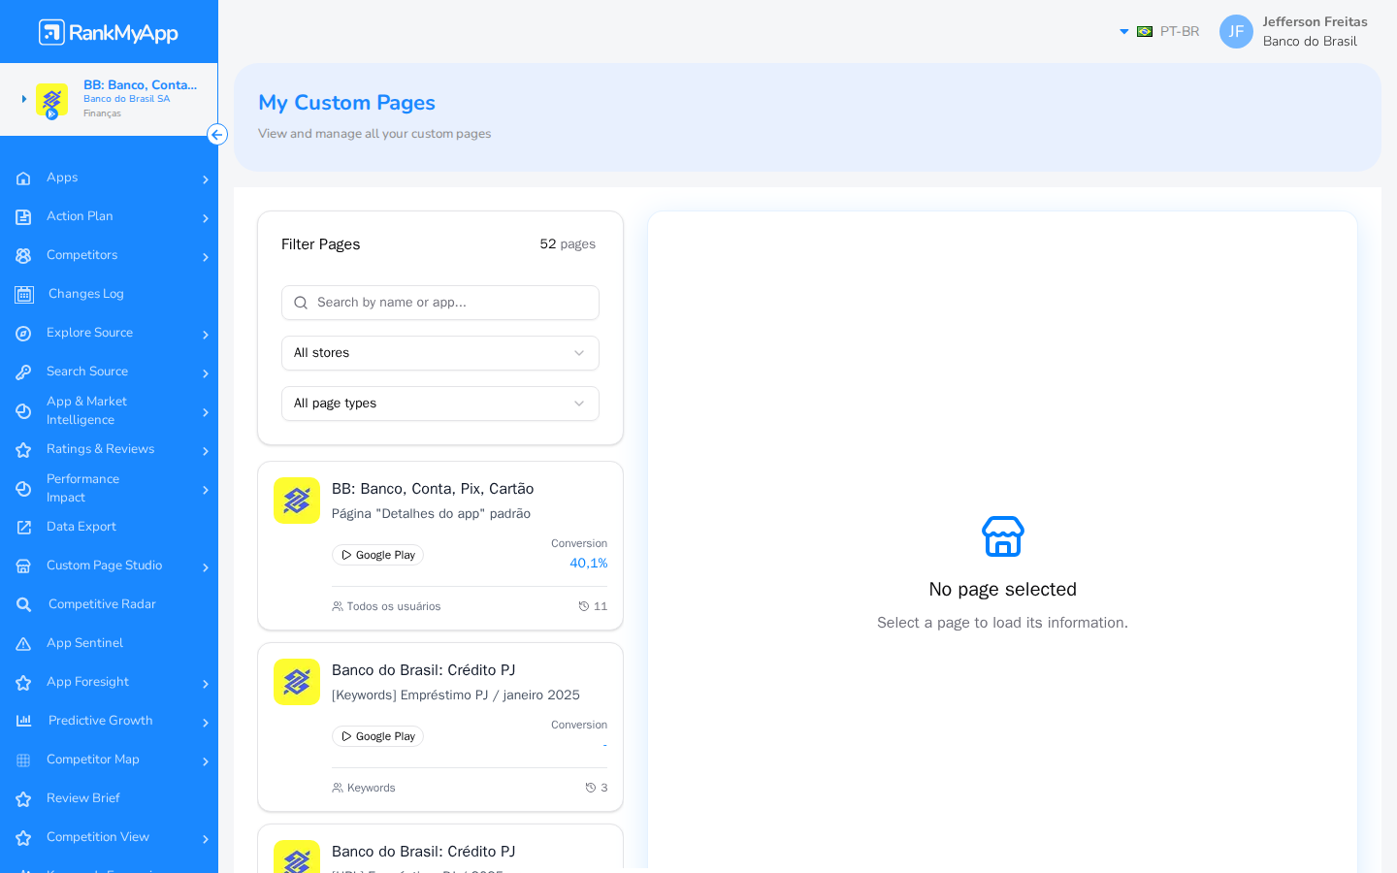Click the Apps home icon in sidebar
The height and width of the screenshot is (873, 1397).
(x=23, y=178)
